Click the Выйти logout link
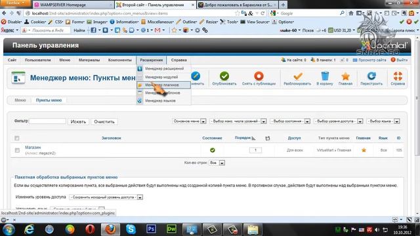Screen dimensions: 420x236 click(x=399, y=60)
